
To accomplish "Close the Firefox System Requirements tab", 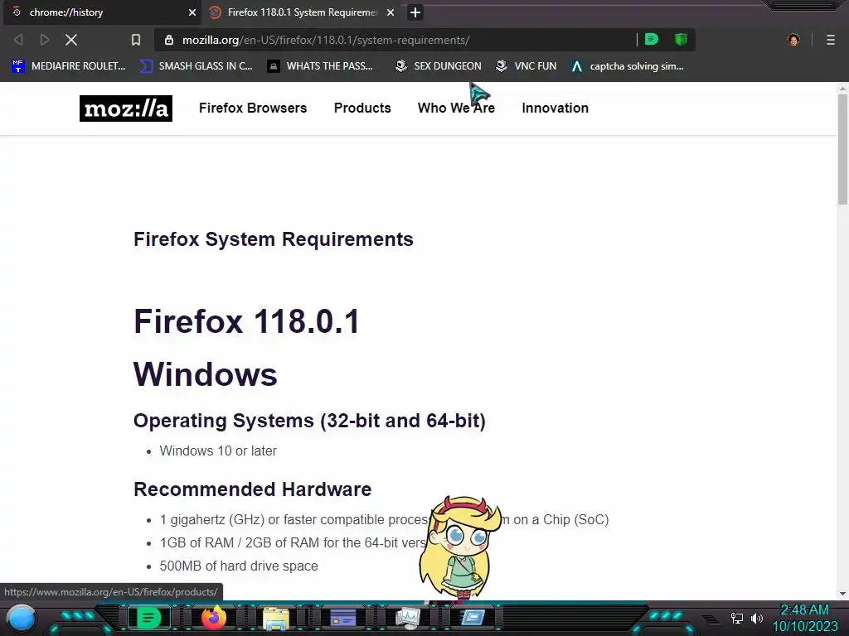I will [391, 12].
